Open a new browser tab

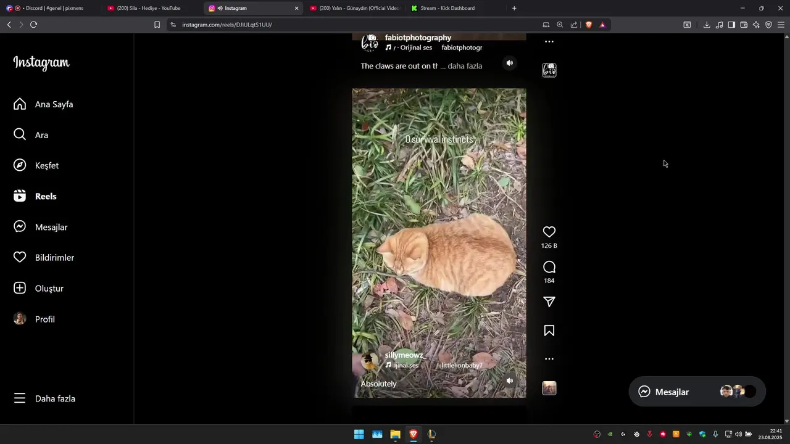(x=514, y=8)
